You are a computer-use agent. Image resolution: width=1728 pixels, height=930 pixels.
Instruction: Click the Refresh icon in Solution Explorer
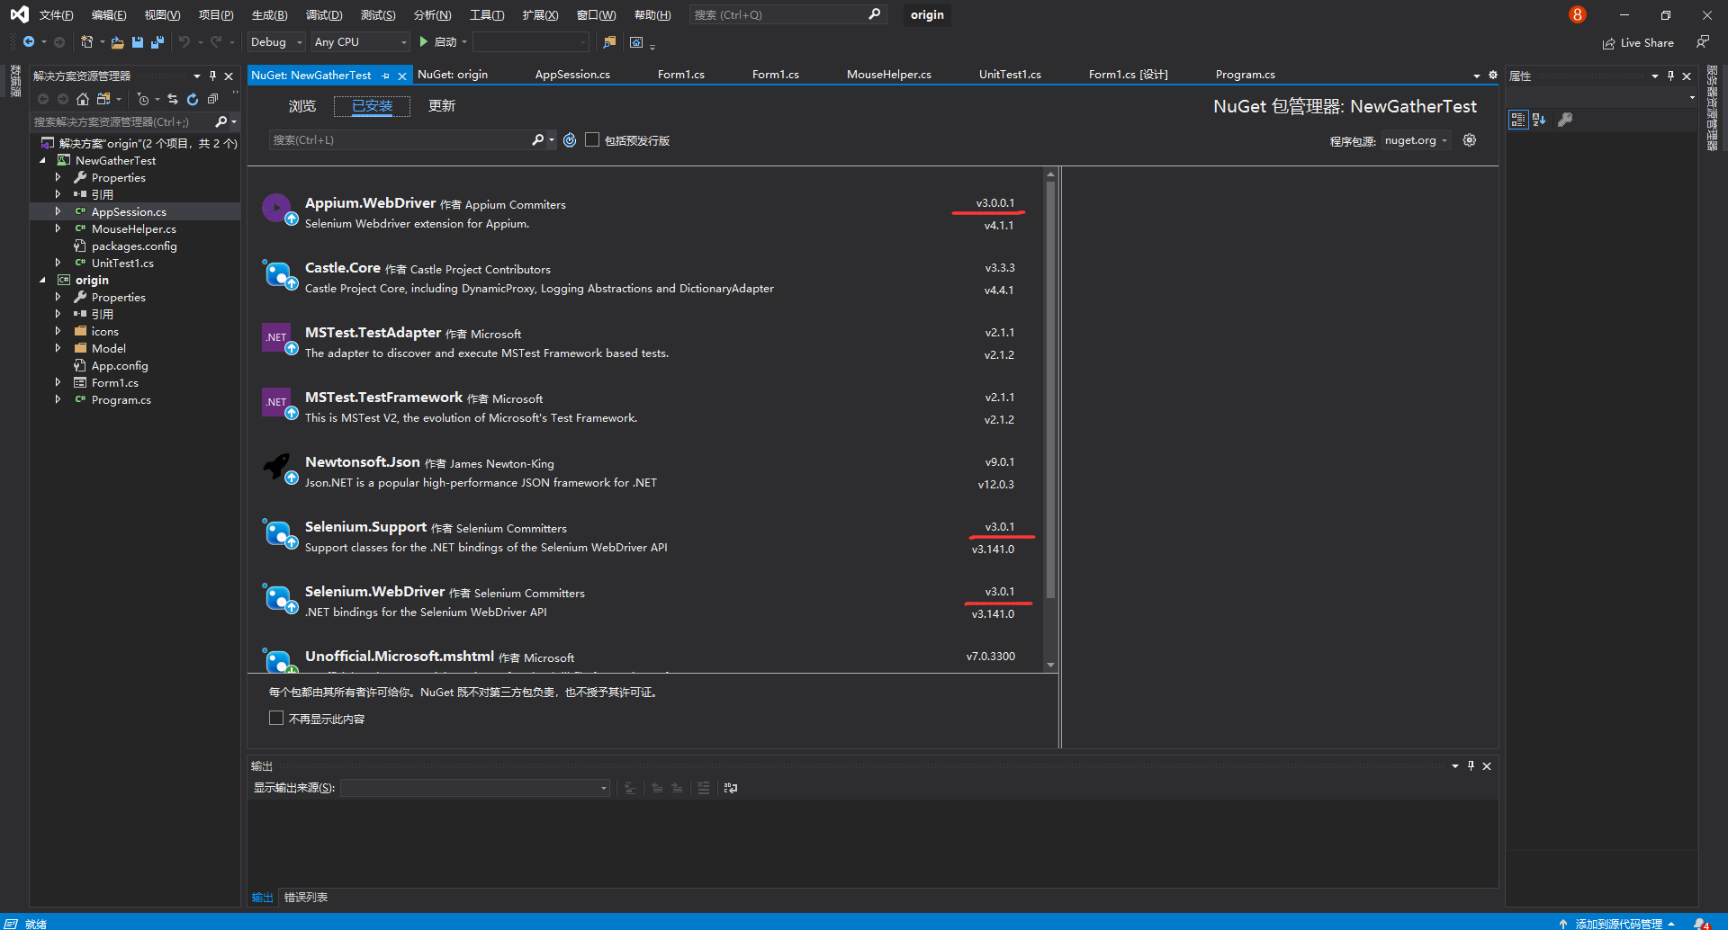pyautogui.click(x=192, y=99)
